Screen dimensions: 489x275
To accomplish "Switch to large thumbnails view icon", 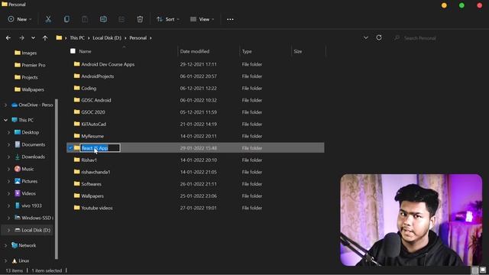I will (483, 270).
